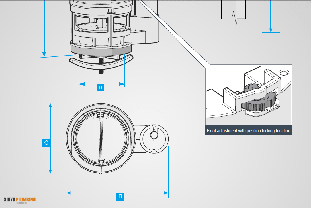This screenshot has width=311, height=208.
Task: Open the XINYU PLUMBING logo
Action: click(20, 200)
